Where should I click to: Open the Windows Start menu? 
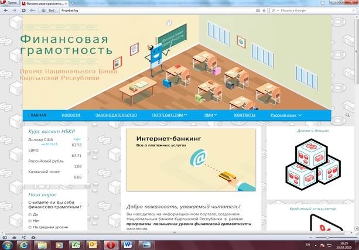tap(7, 245)
